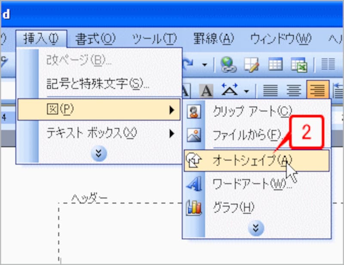Toggle left alignment in the formatting toolbar
The width and height of the screenshot is (344, 265).
tap(270, 90)
